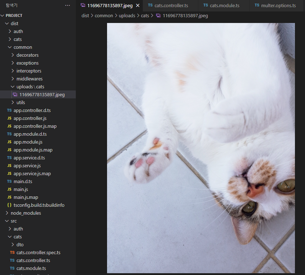Click the 'common' breadcrumb segment
This screenshot has width=305, height=275.
click(104, 15)
